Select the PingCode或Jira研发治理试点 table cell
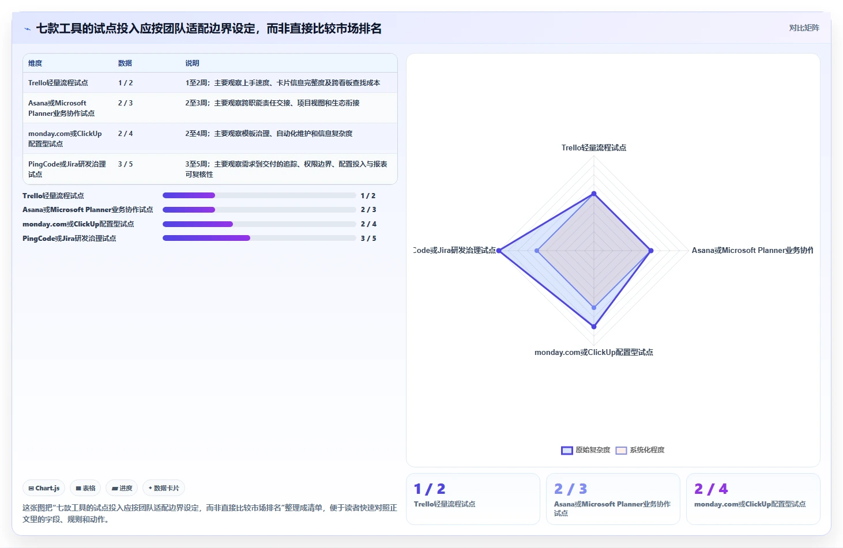This screenshot has height=548, width=843. [67, 169]
